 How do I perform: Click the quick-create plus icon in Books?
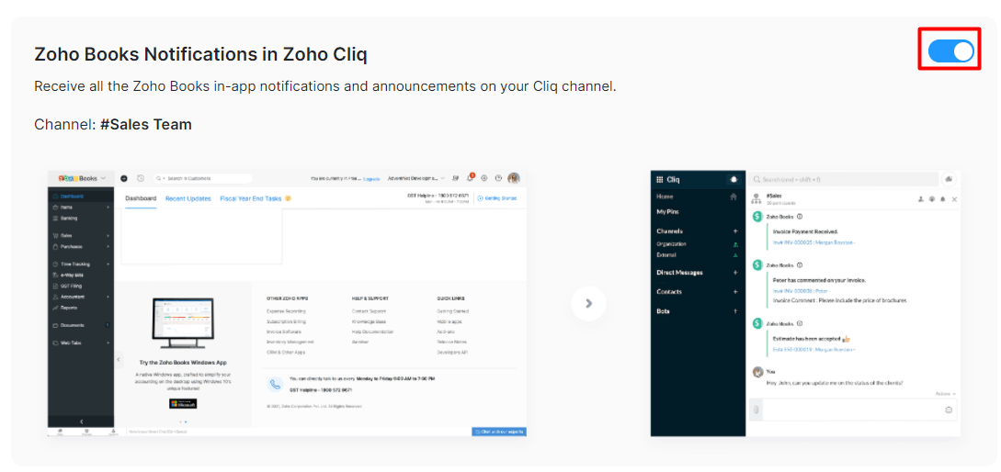[124, 178]
